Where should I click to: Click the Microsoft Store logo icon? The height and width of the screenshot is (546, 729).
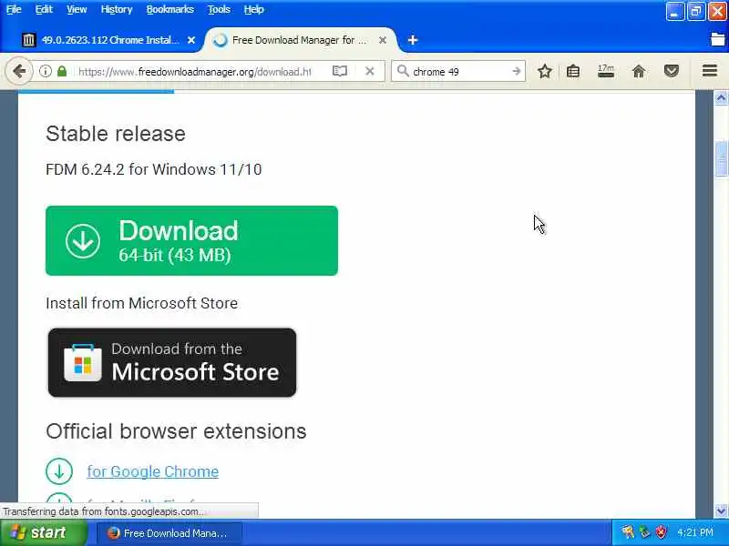[x=83, y=363]
